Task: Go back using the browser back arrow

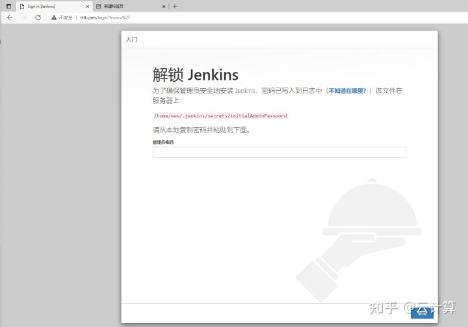Action: click(10, 18)
